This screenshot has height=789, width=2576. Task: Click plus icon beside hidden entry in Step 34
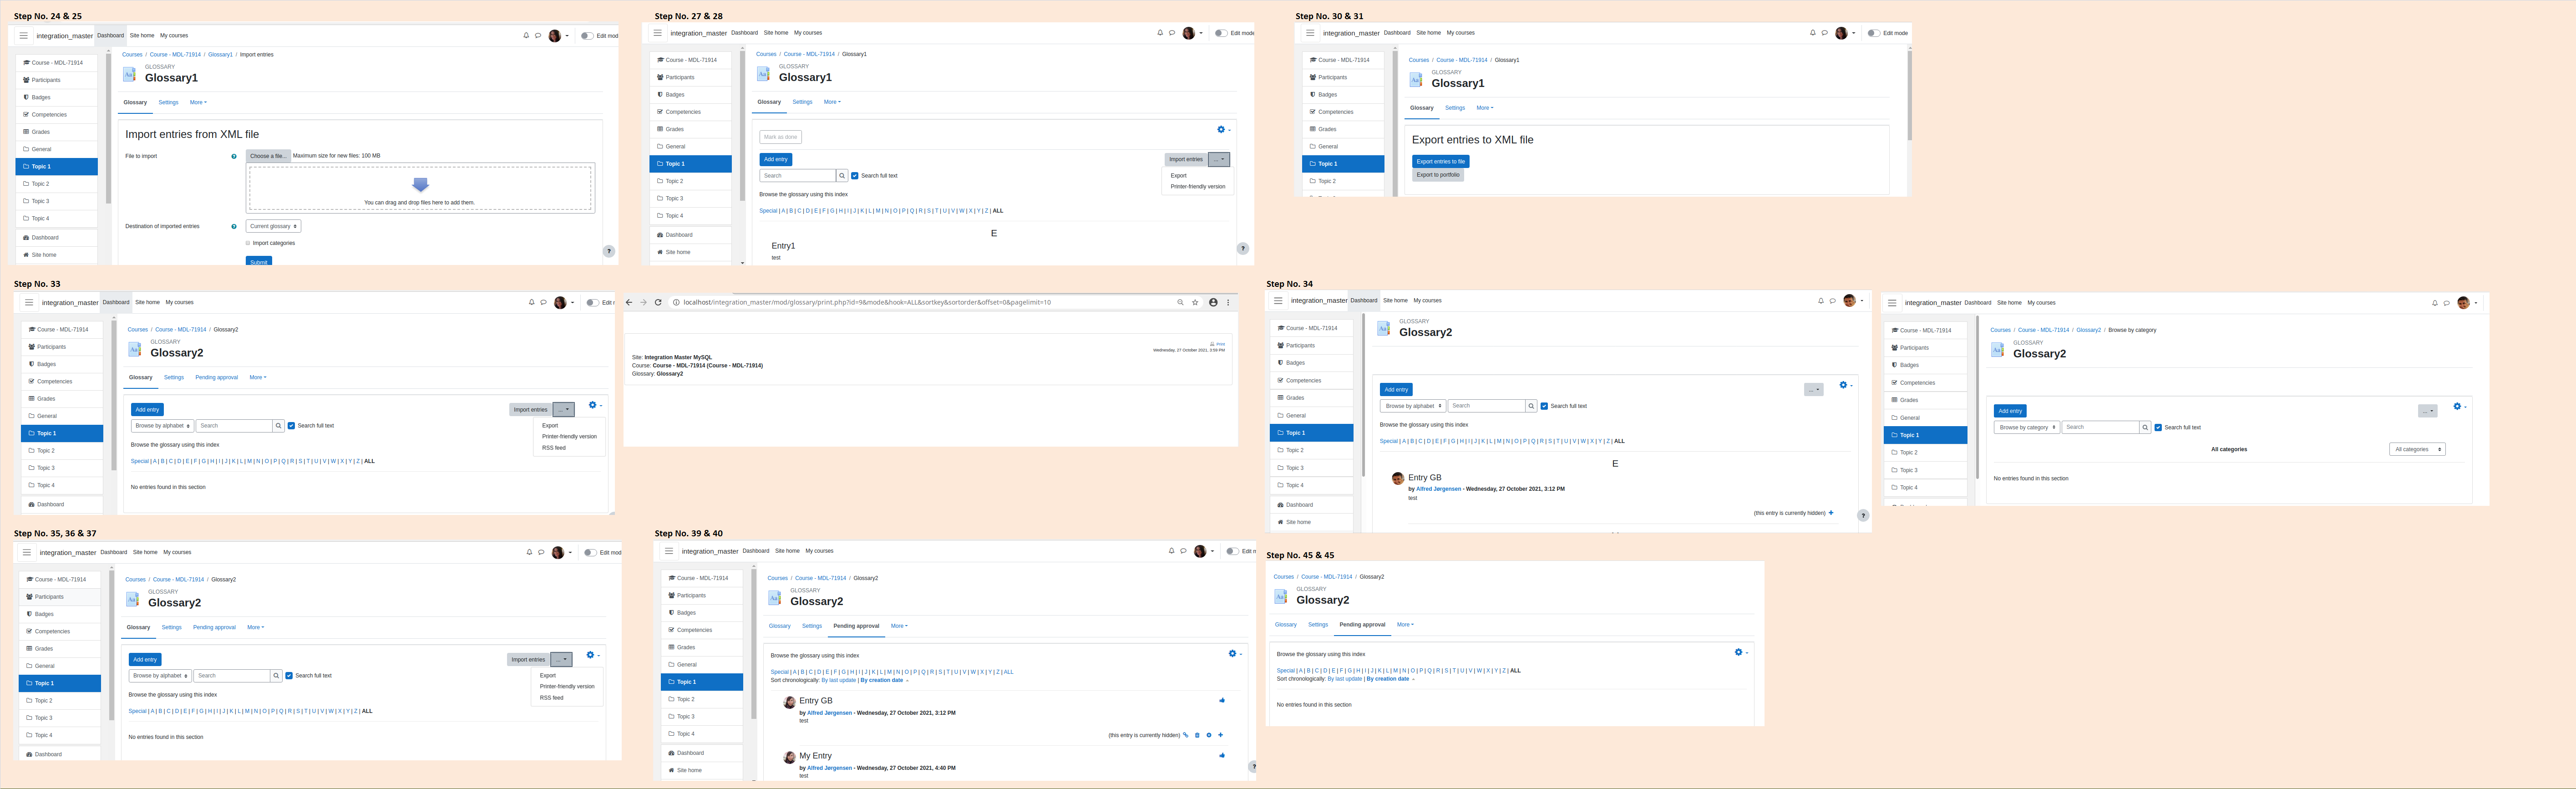click(1831, 513)
